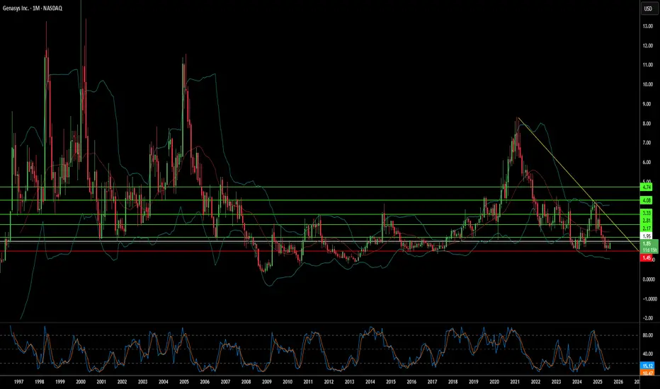Select the 2.81 price level label
The height and width of the screenshot is (389, 660).
pos(647,221)
